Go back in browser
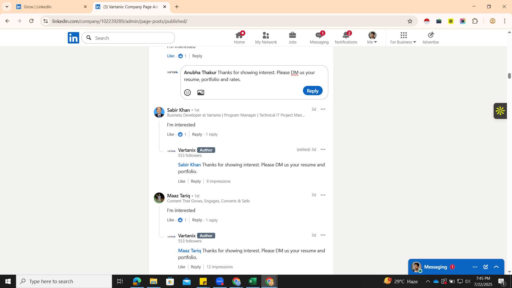This screenshot has height=288, width=512. (7, 21)
